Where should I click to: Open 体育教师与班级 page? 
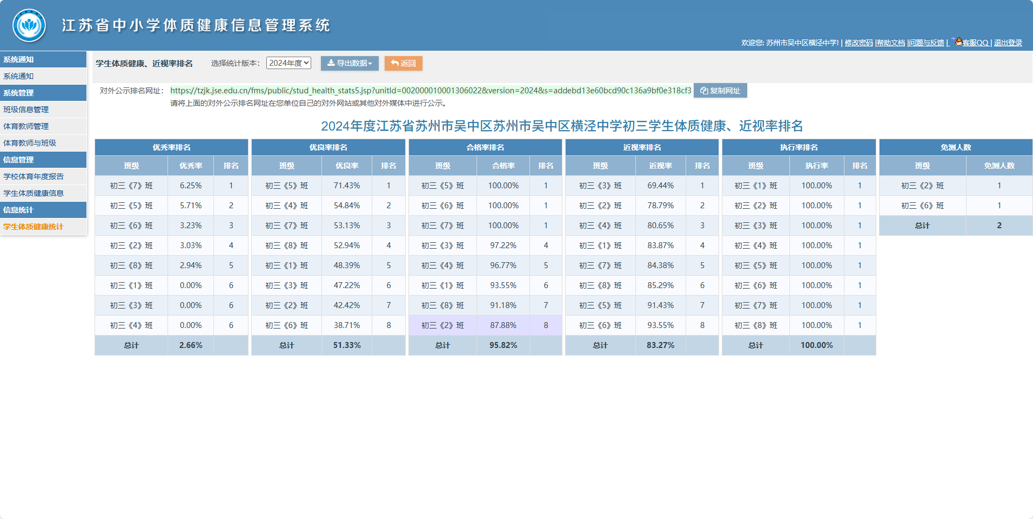(43, 143)
